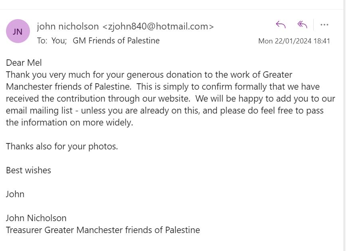Click sender name john nicholson
Screen dimensions: 346x251
[x=67, y=26]
